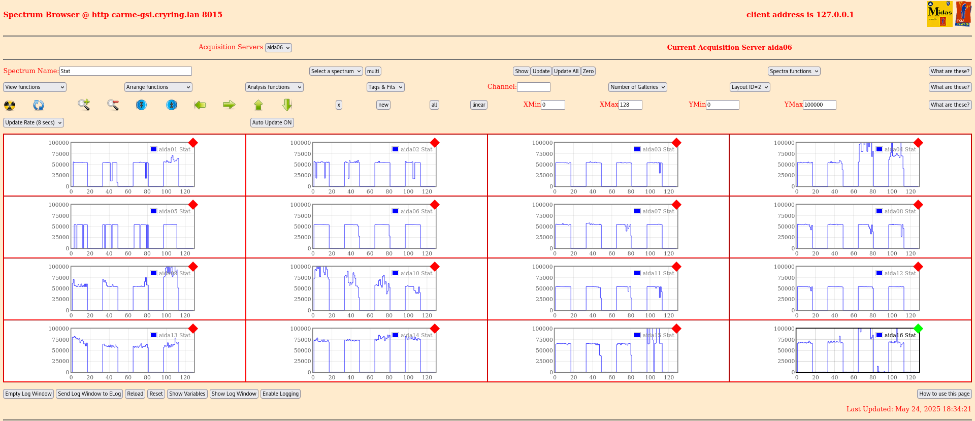975x421 pixels.
Task: Open the Number of Galleries dropdown
Action: (x=637, y=87)
